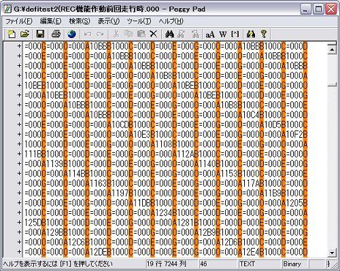Delete selection with the X icon
Image resolution: width=340 pixels, height=271 pixels.
154,34
